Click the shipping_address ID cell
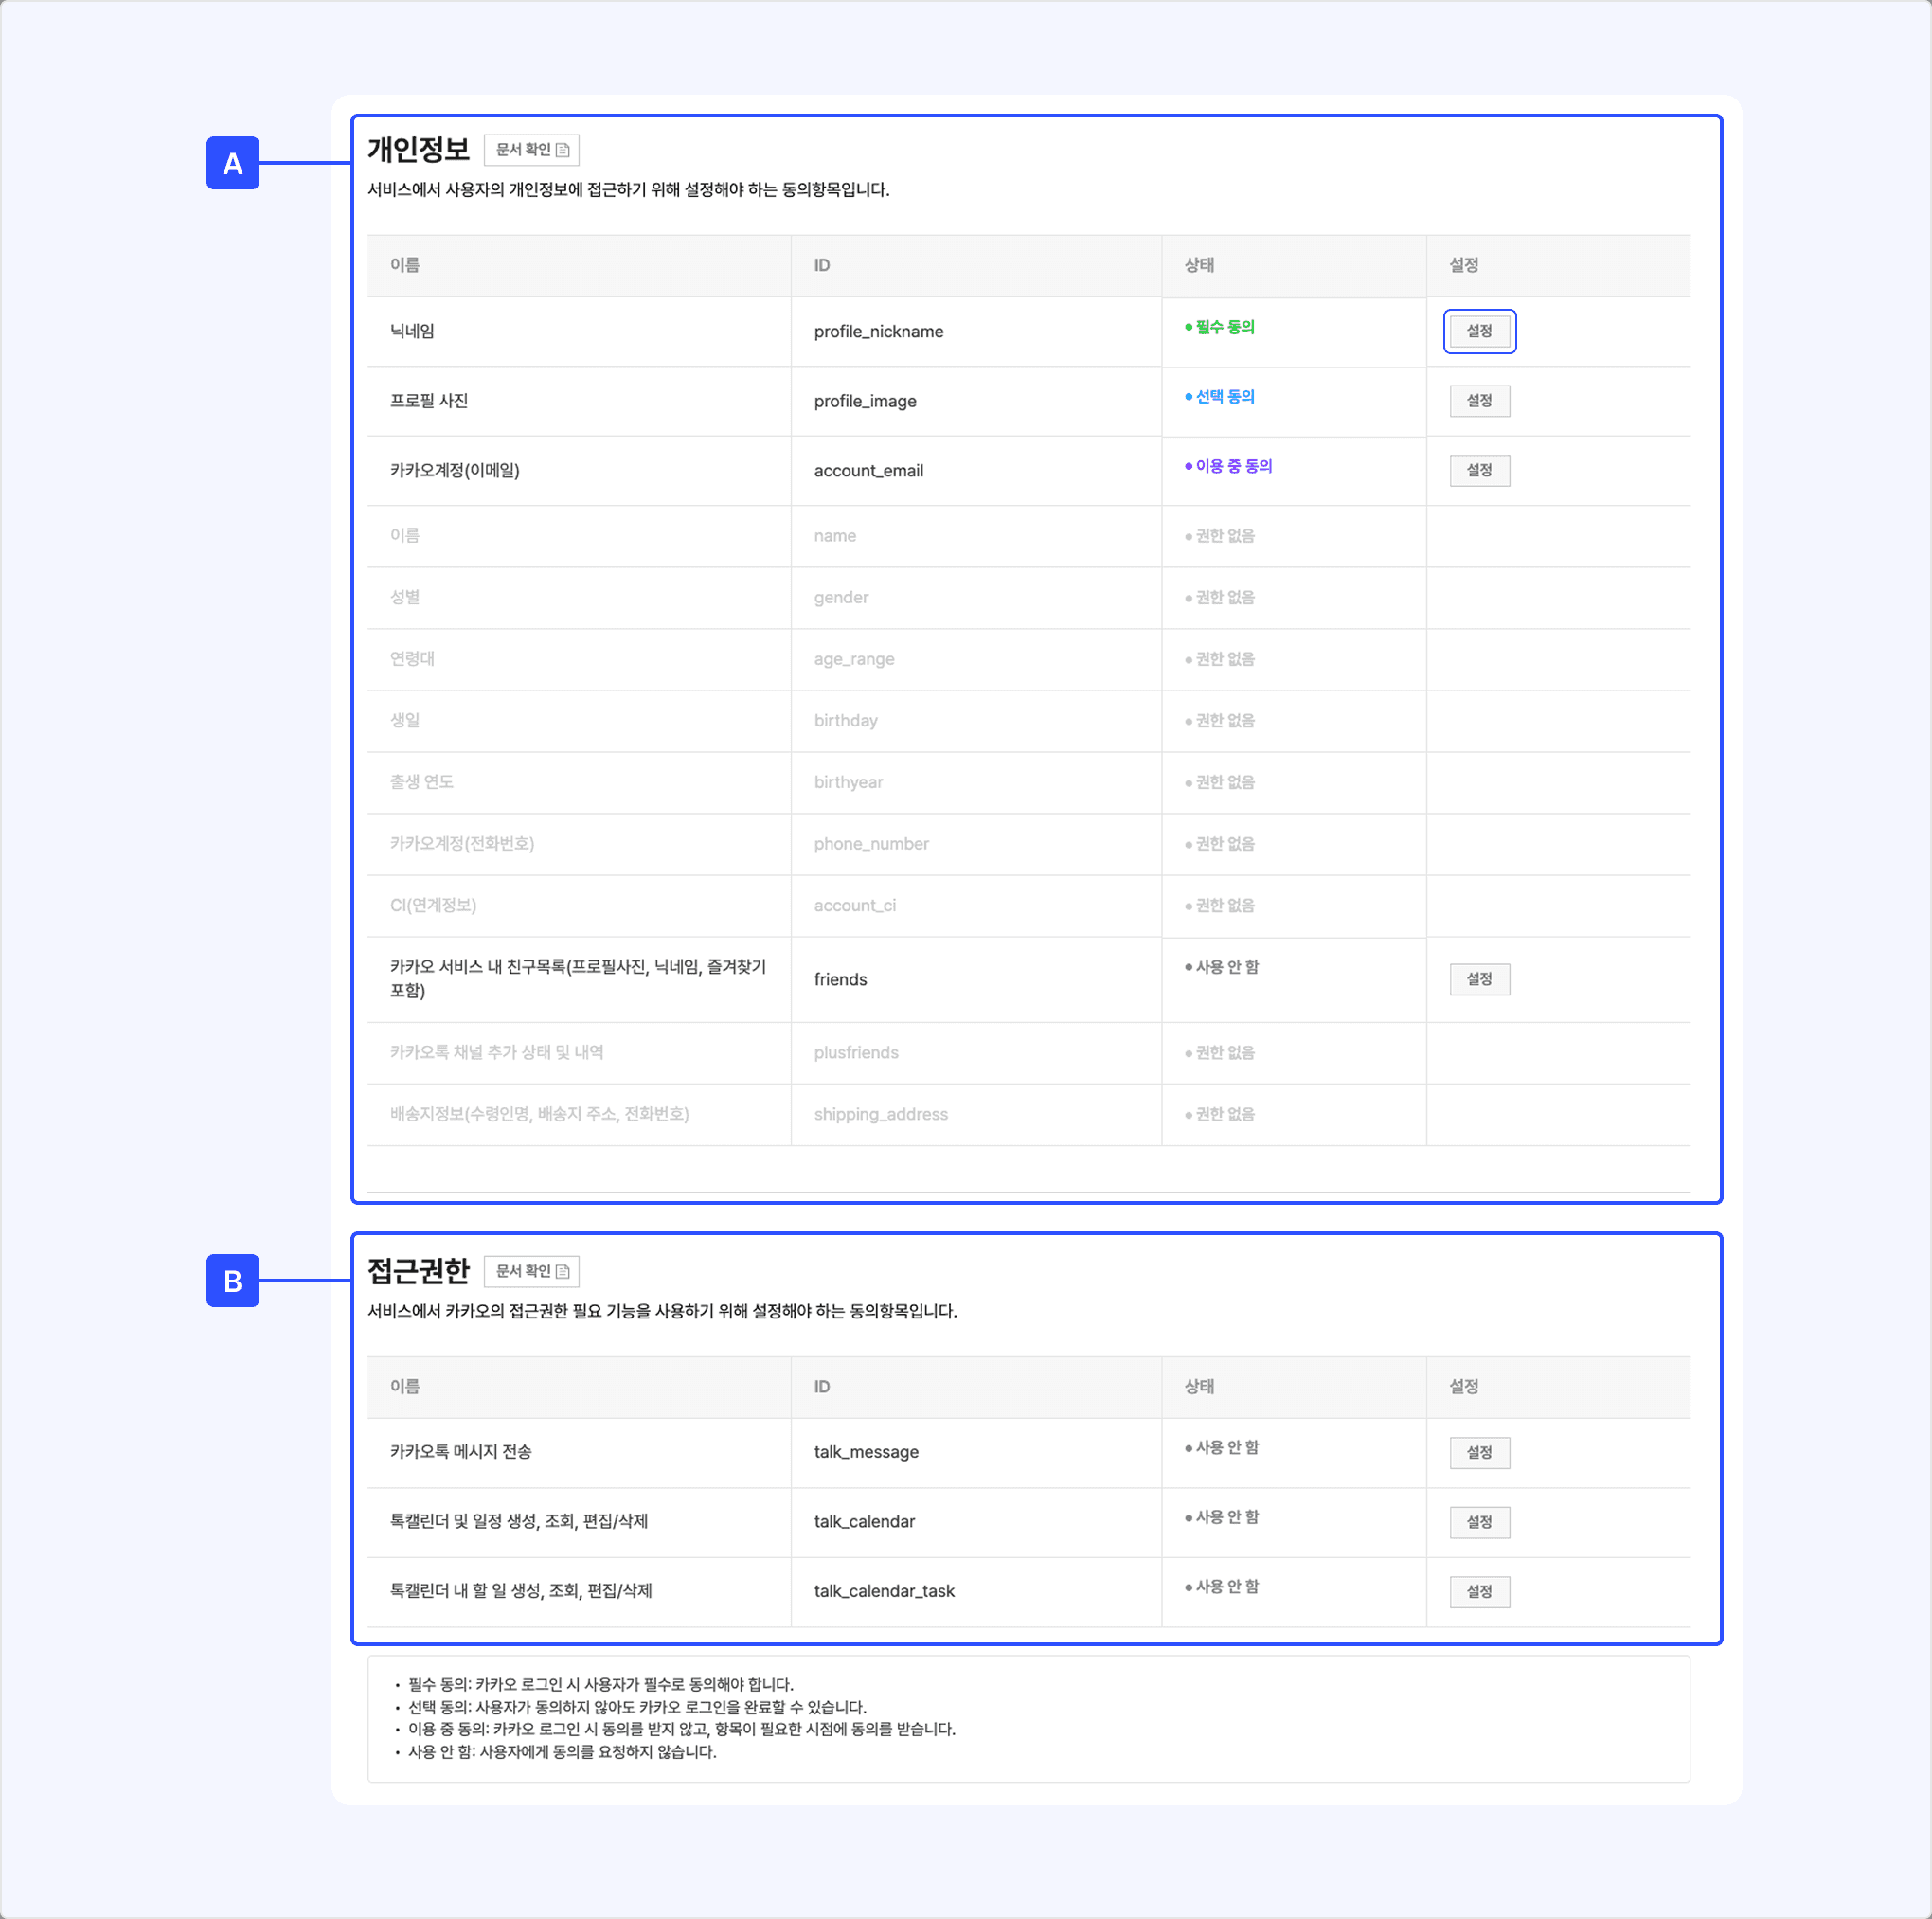 [880, 1114]
